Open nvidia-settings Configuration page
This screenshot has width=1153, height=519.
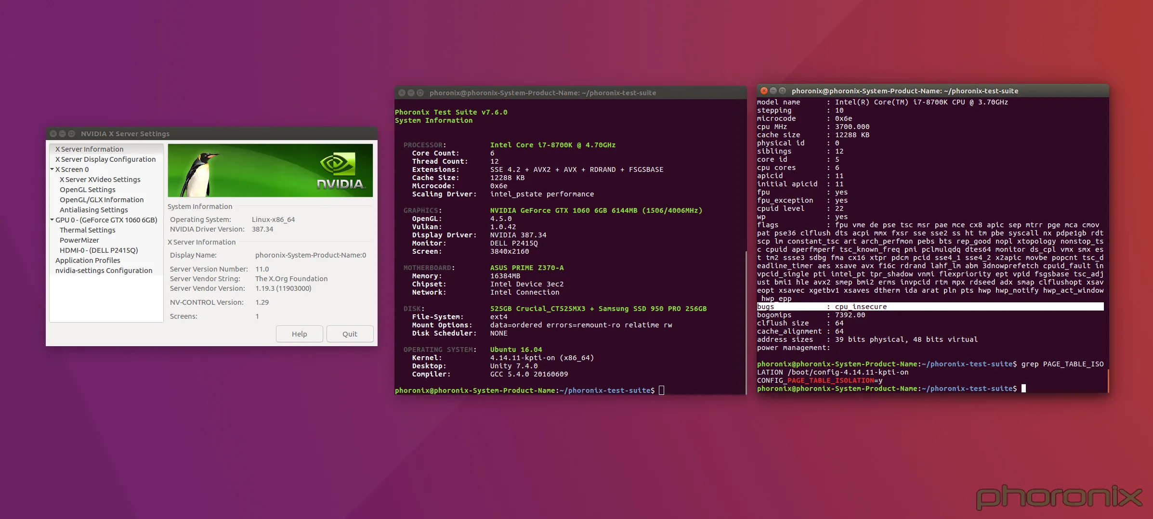click(x=104, y=271)
